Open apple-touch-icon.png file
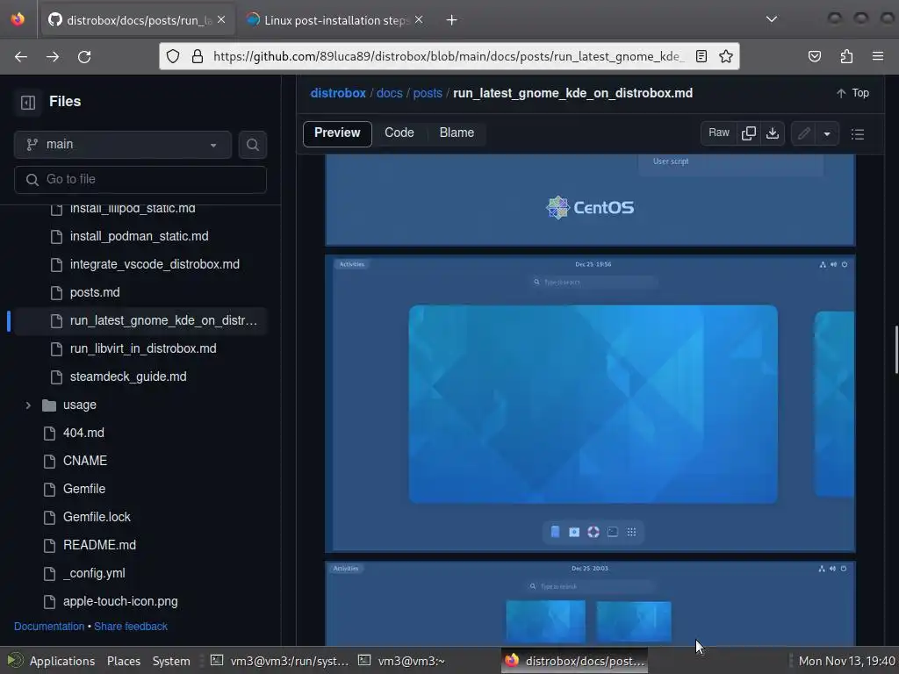Viewport: 899px width, 674px height. point(120,601)
